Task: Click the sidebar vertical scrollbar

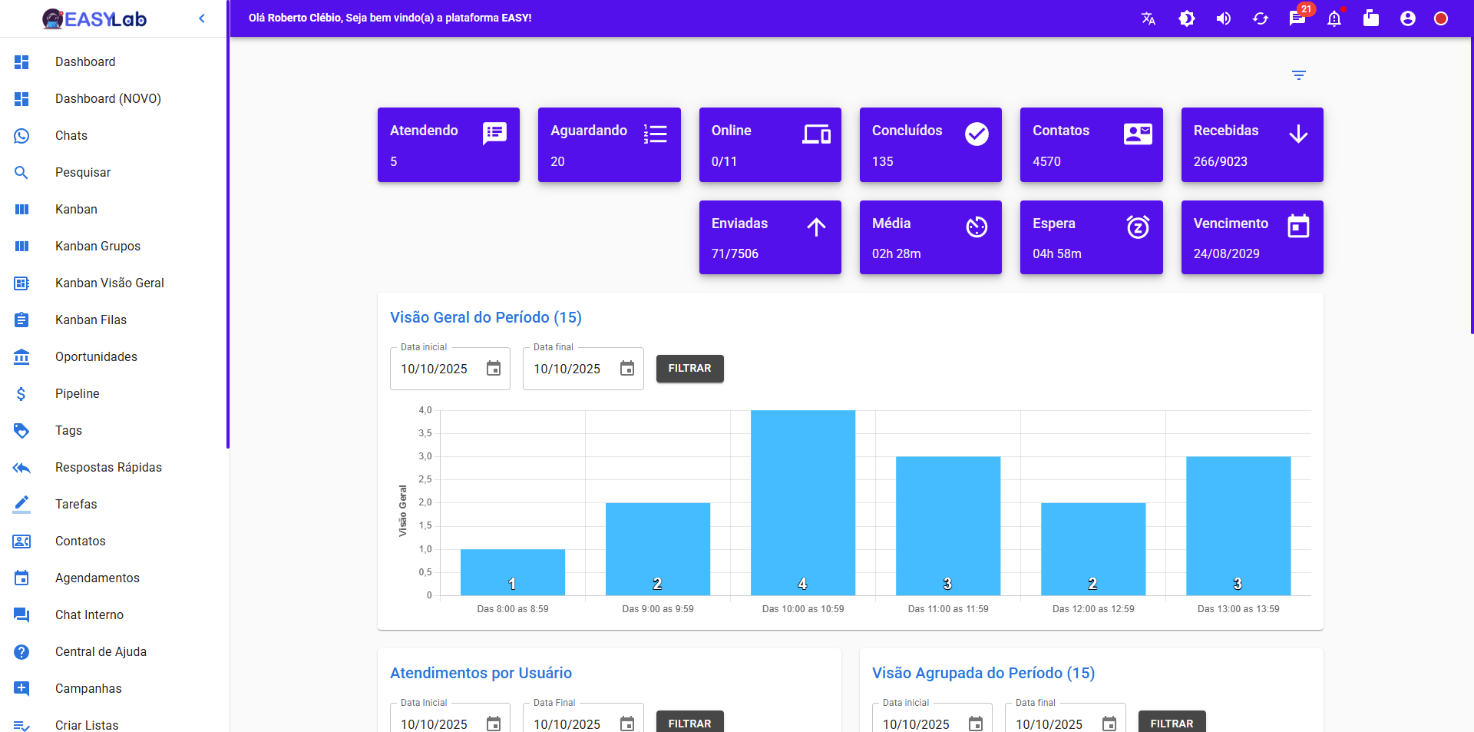Action: pyautogui.click(x=228, y=224)
